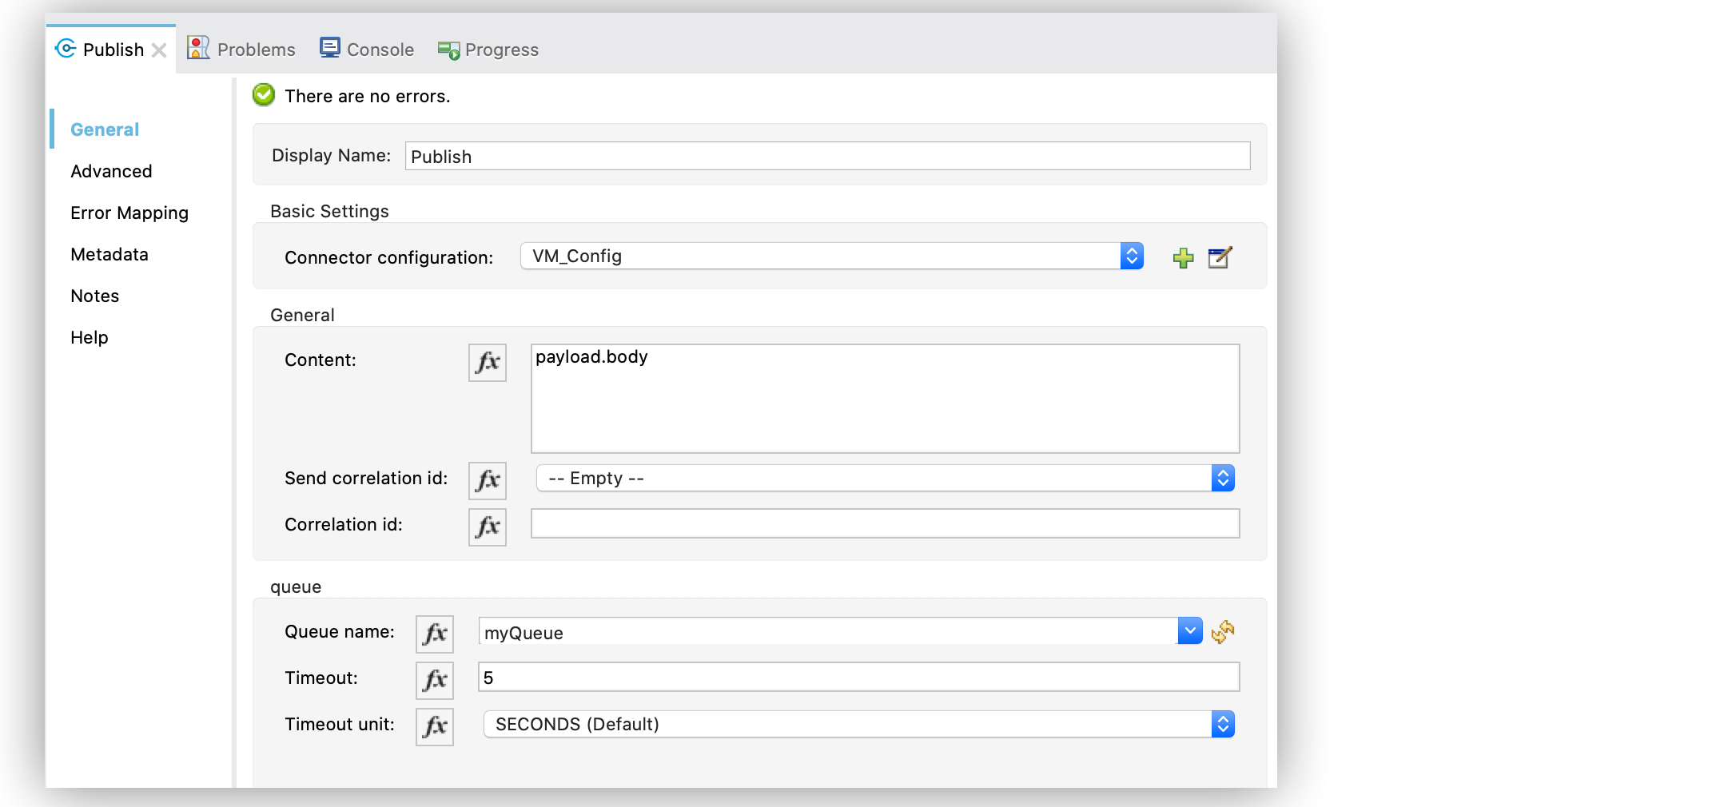Switch to the Console tab

[366, 48]
